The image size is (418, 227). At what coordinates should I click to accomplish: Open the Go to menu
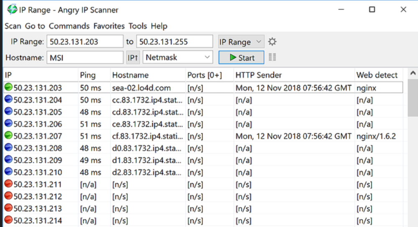[35, 26]
